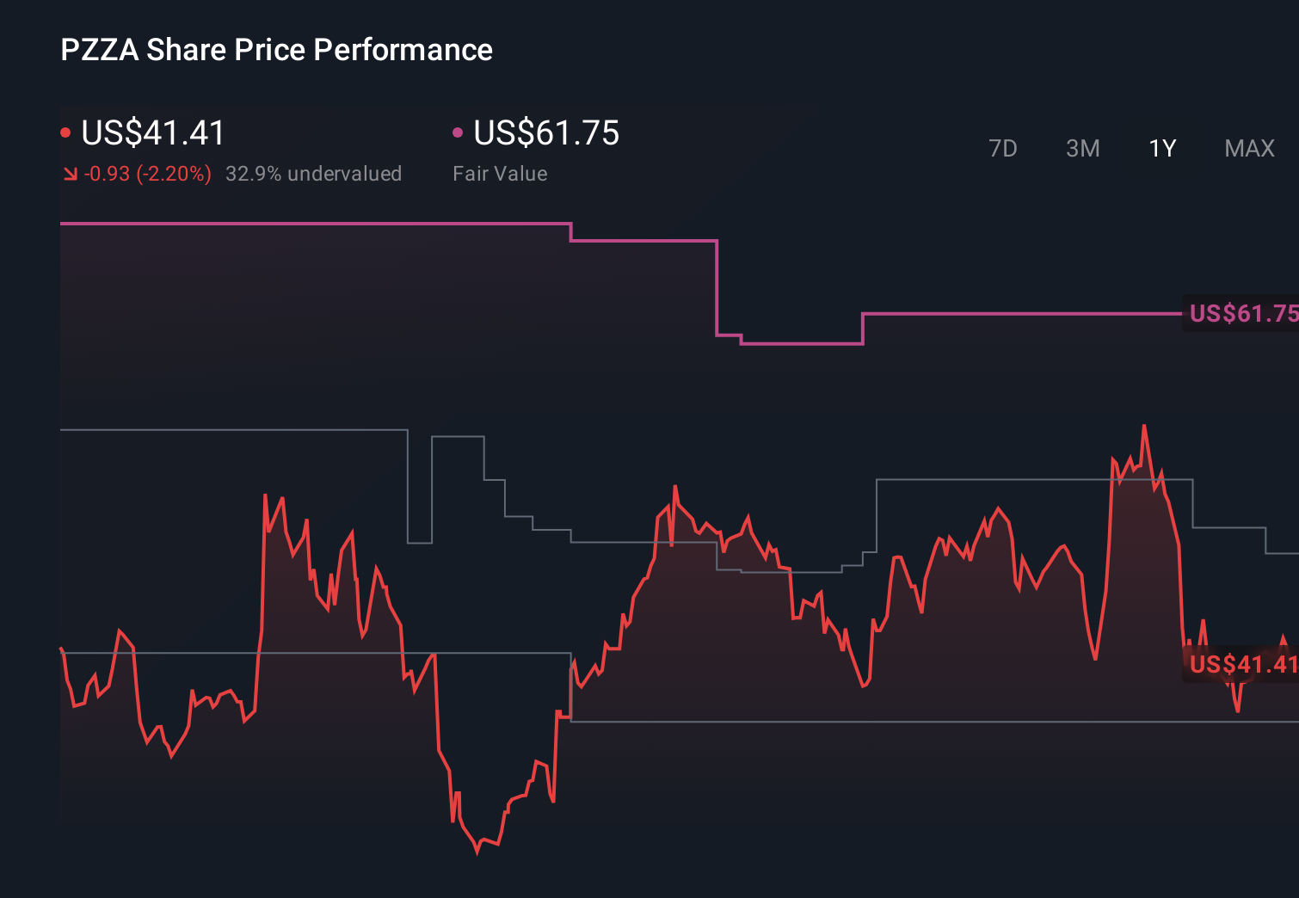Select the 3M time range

tap(1083, 148)
